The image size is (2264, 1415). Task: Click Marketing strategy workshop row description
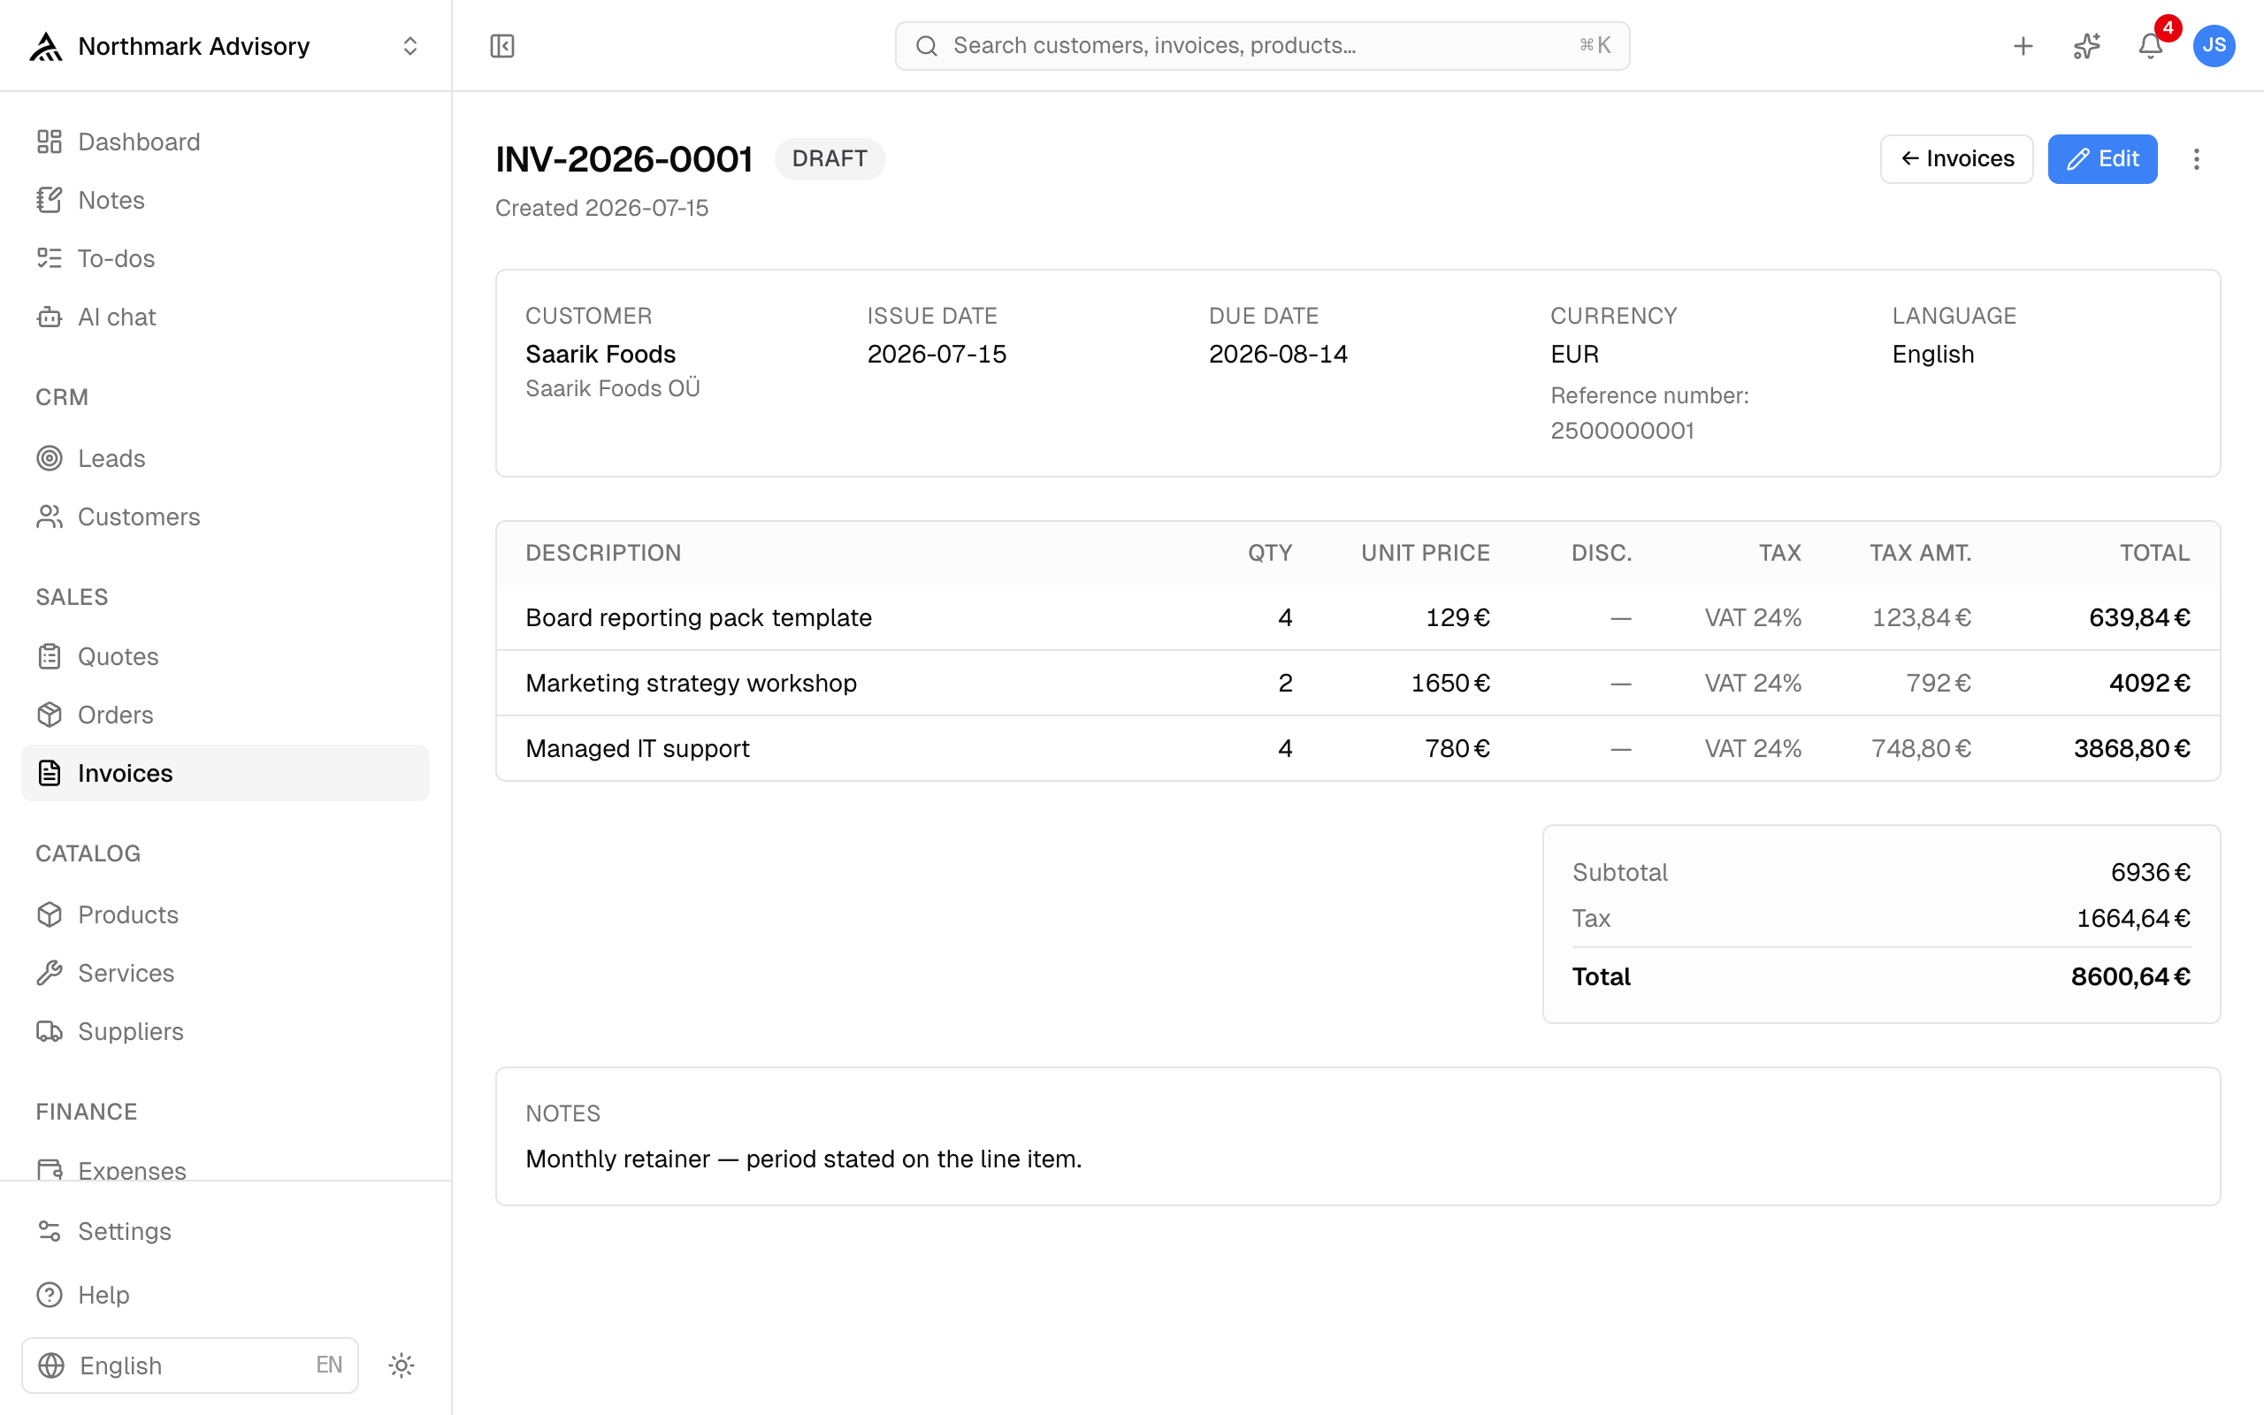point(692,683)
